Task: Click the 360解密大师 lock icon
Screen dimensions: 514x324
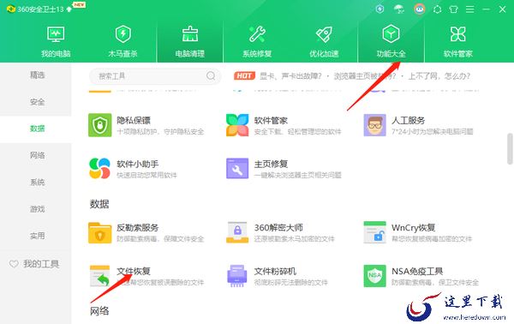Action: click(x=237, y=232)
